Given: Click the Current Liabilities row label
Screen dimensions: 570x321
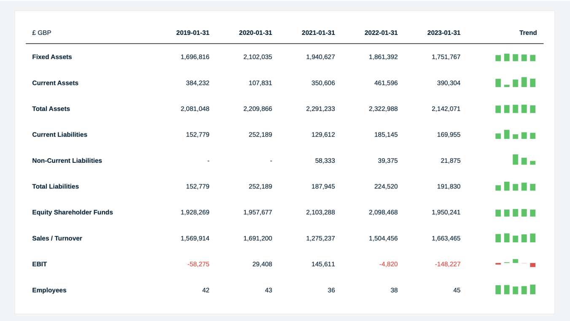Looking at the screenshot, I should point(60,135).
